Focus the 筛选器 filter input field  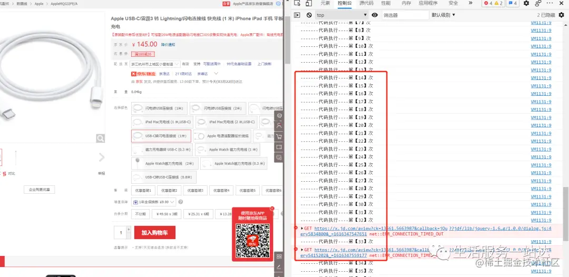point(405,15)
